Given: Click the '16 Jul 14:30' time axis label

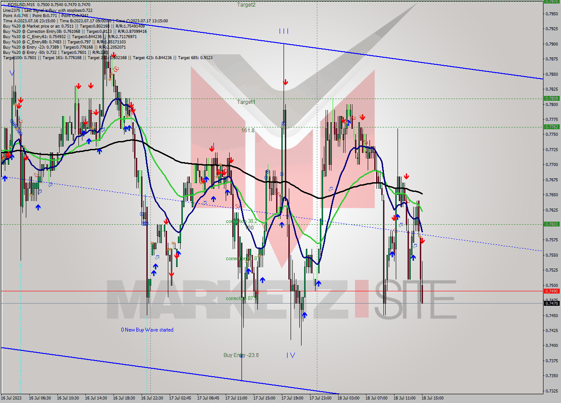Looking at the screenshot, I should (x=96, y=398).
